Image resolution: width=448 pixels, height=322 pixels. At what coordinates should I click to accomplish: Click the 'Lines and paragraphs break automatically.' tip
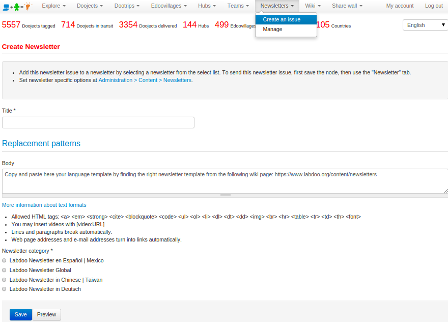coord(62,232)
